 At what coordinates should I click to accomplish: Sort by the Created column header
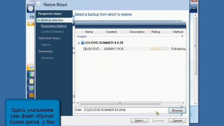pos(115,32)
